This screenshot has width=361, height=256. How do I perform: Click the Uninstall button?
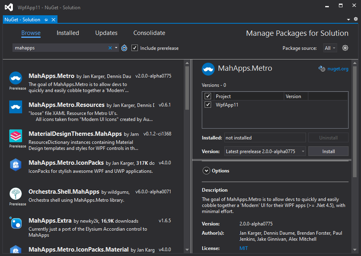pyautogui.click(x=328, y=138)
